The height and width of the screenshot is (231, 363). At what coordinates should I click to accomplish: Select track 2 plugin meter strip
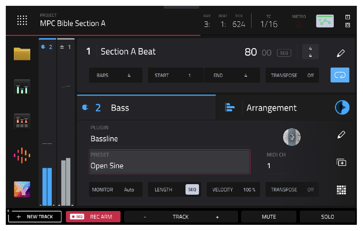tap(47, 122)
